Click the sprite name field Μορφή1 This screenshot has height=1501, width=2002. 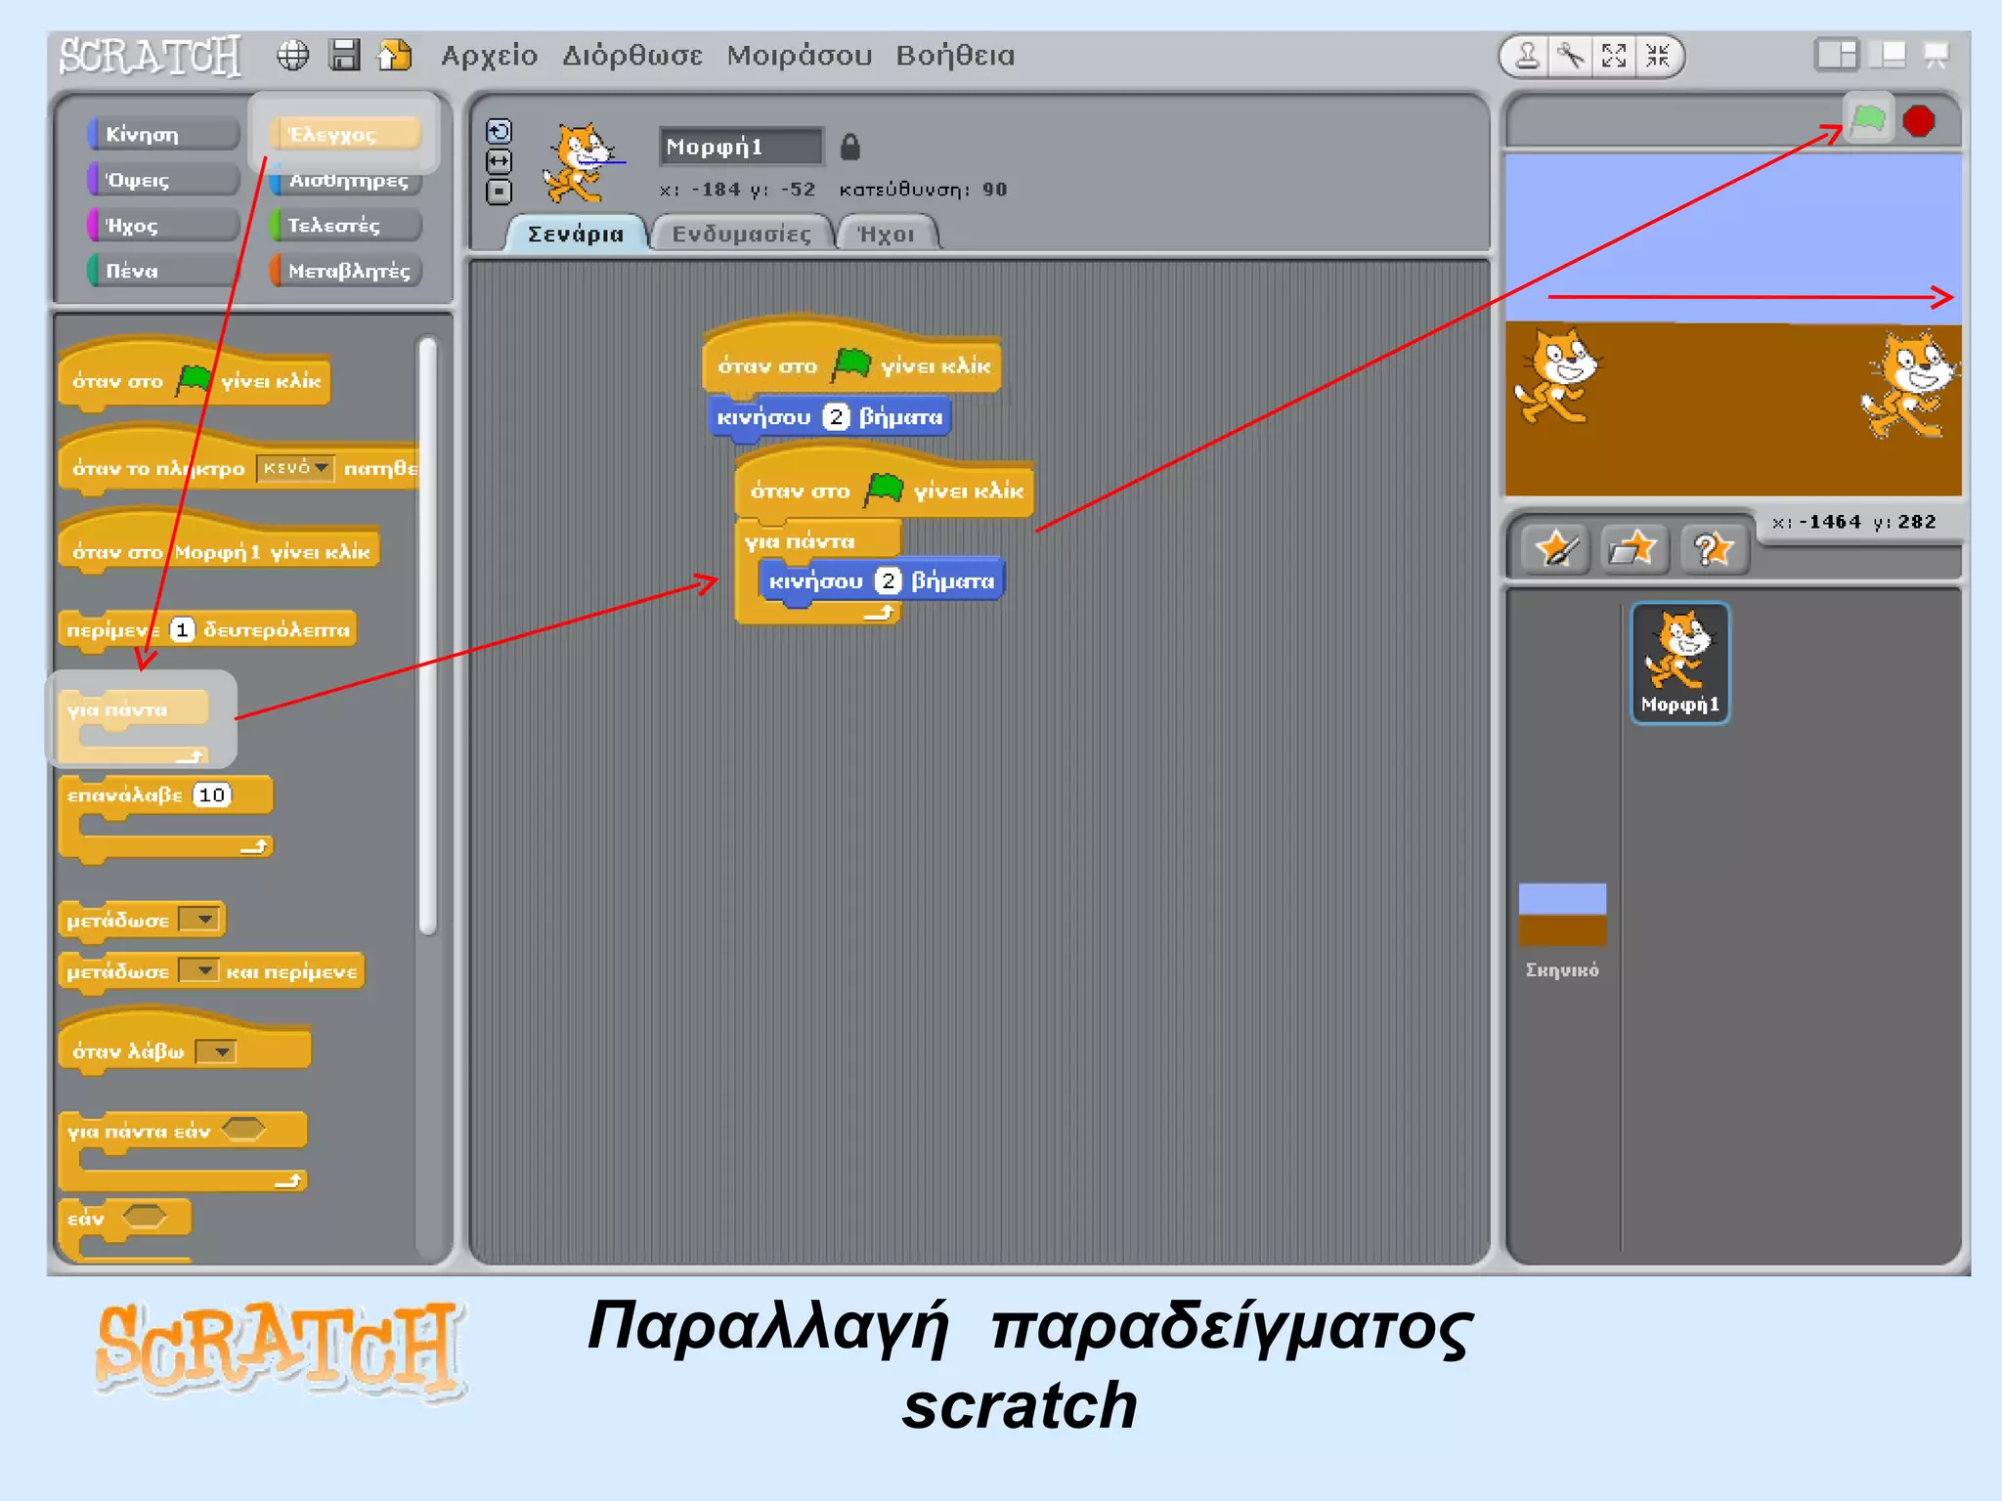pos(740,147)
